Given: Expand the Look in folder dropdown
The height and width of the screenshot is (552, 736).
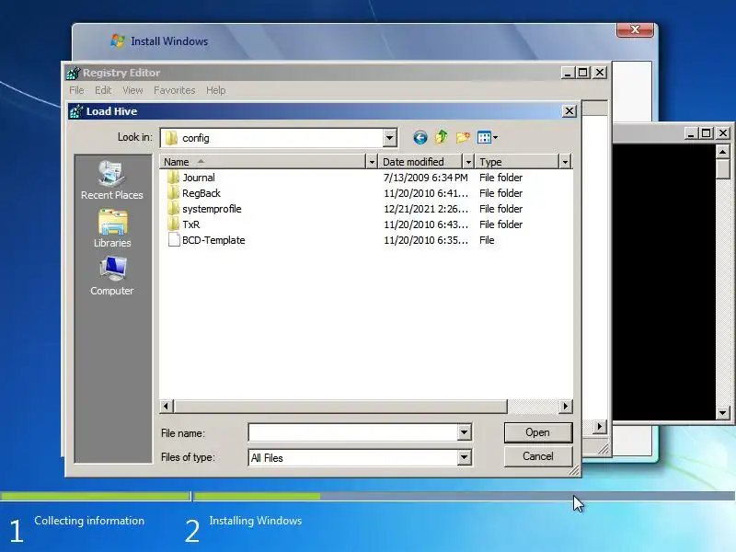Looking at the screenshot, I should pos(389,138).
